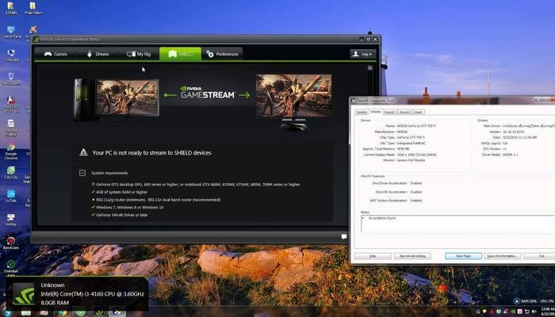Switch to the Drivers tab
The height and width of the screenshot is (317, 555).
click(98, 54)
